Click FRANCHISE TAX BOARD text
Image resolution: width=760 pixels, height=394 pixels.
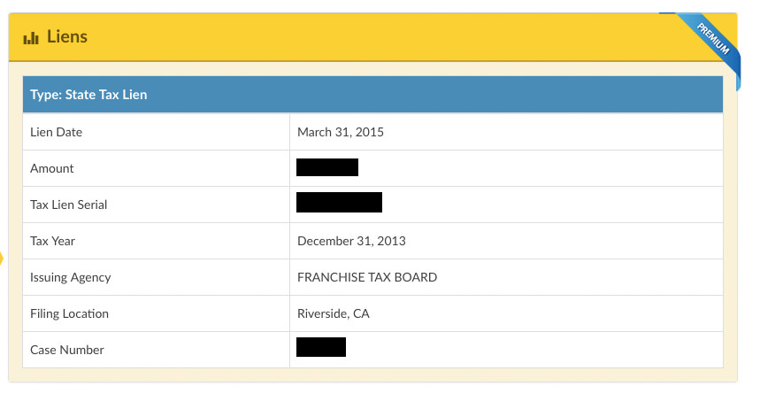click(367, 277)
